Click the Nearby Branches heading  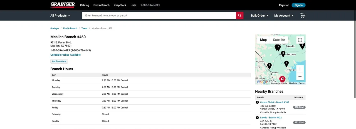[x=269, y=92]
